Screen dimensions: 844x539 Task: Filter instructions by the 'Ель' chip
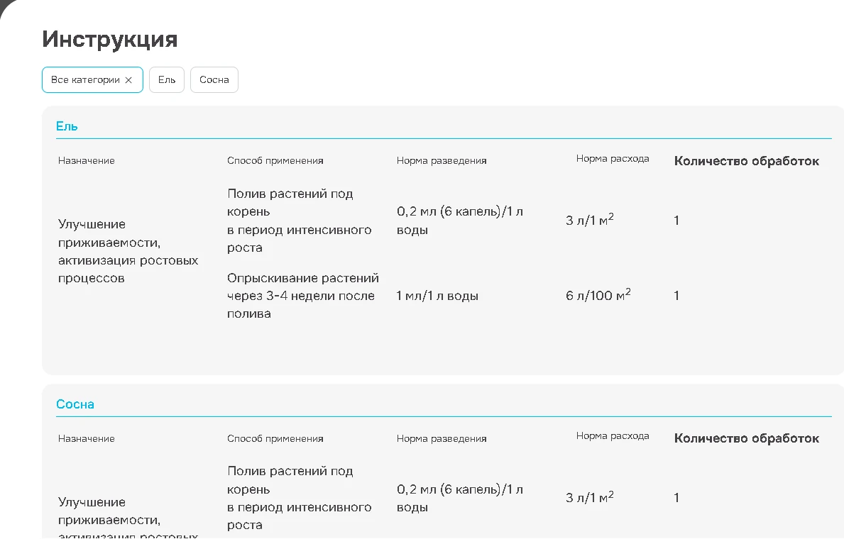tap(167, 80)
